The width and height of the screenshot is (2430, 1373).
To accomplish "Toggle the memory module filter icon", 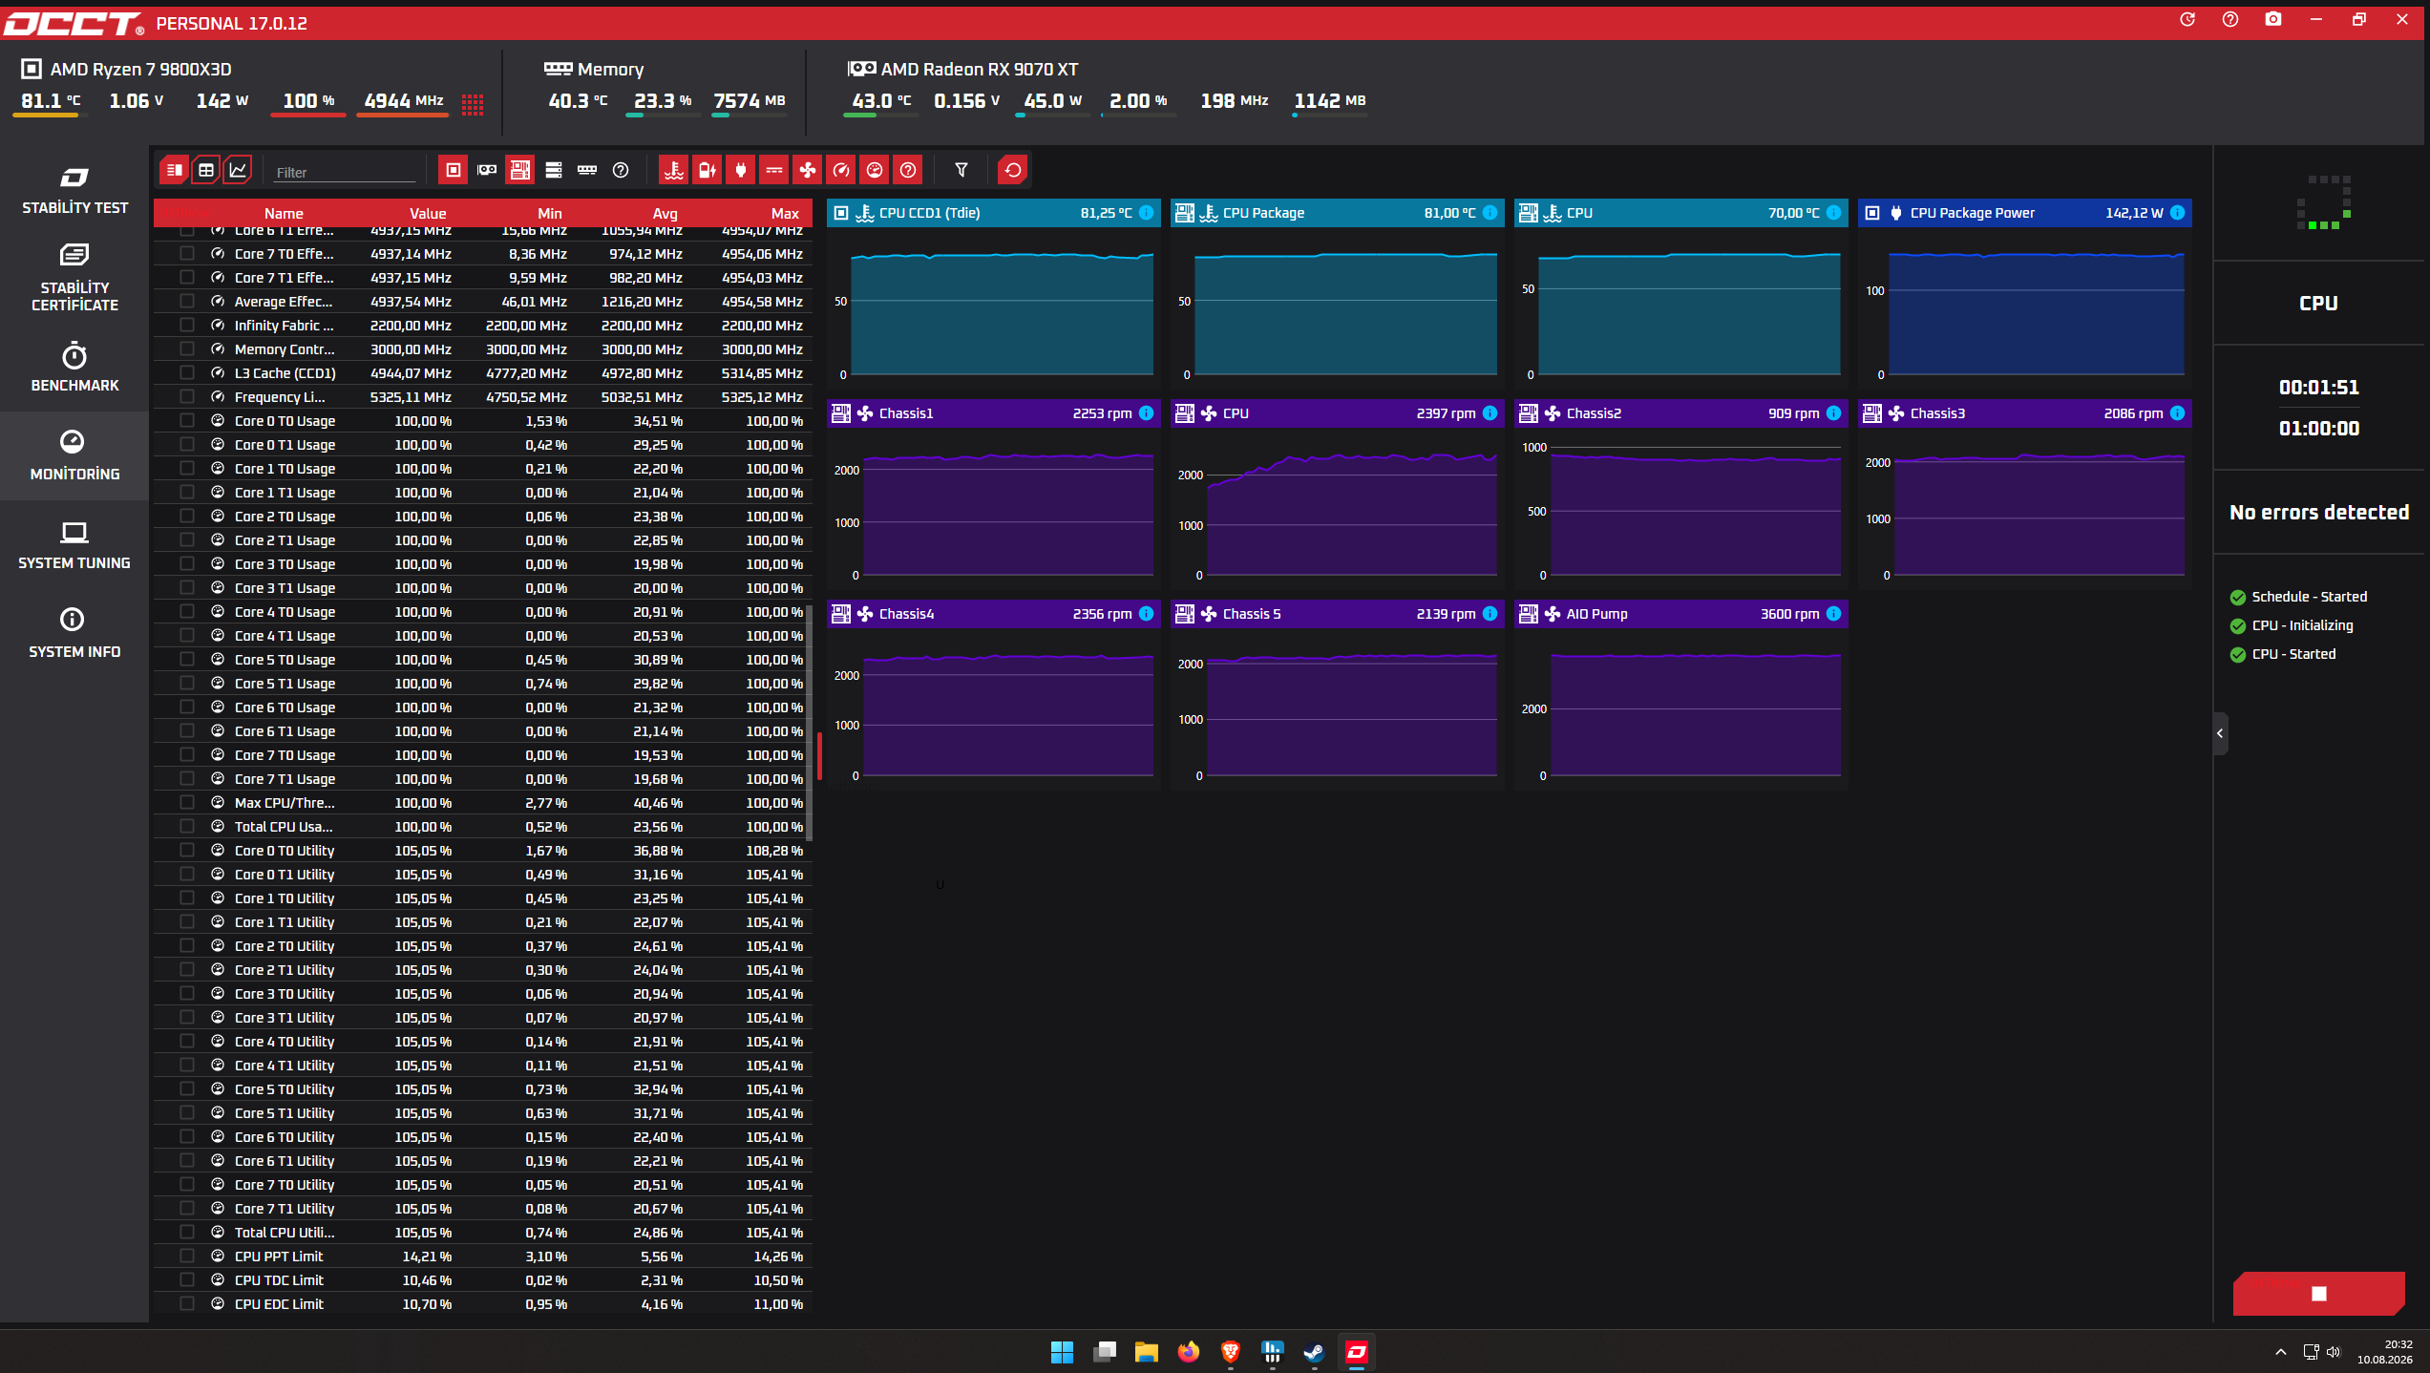I will click(x=587, y=171).
